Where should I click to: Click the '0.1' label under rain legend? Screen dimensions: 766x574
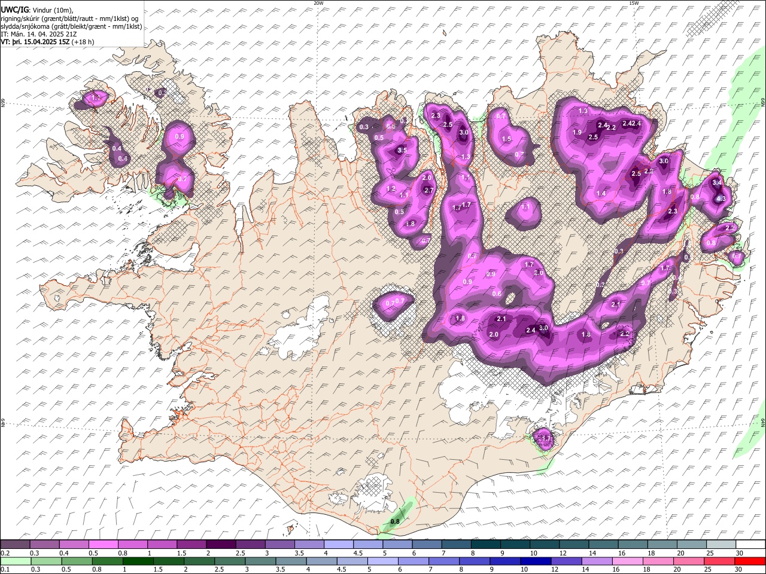pos(4,569)
